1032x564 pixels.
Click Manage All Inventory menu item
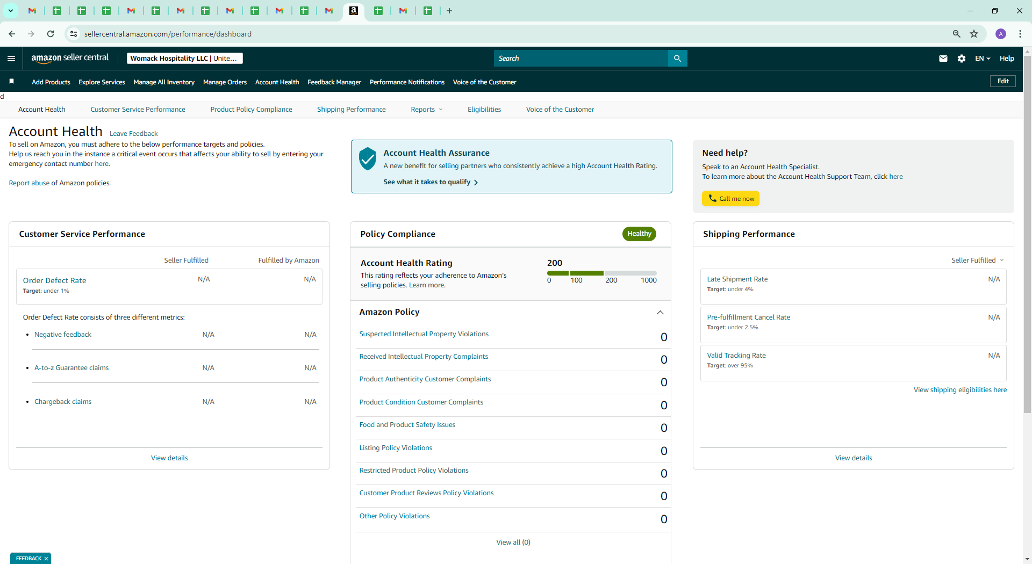tap(164, 82)
